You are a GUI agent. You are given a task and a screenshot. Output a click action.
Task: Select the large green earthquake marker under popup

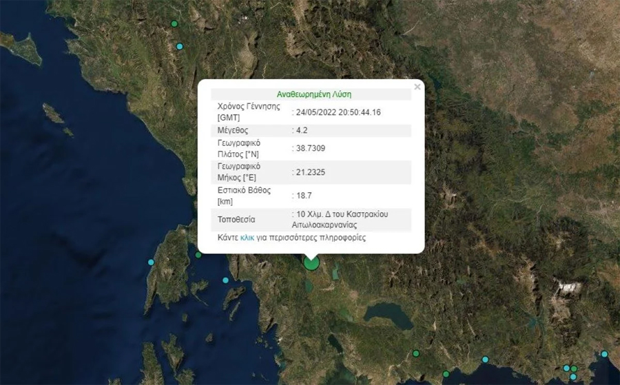[311, 262]
